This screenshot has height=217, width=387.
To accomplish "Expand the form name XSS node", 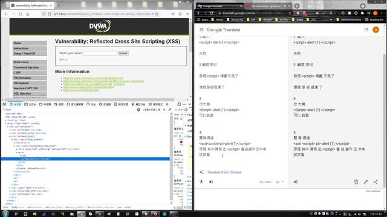I will click(x=16, y=149).
